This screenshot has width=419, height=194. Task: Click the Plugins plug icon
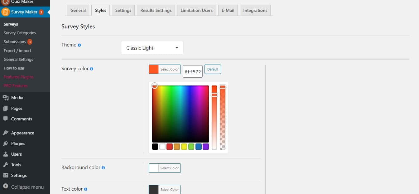click(5, 143)
